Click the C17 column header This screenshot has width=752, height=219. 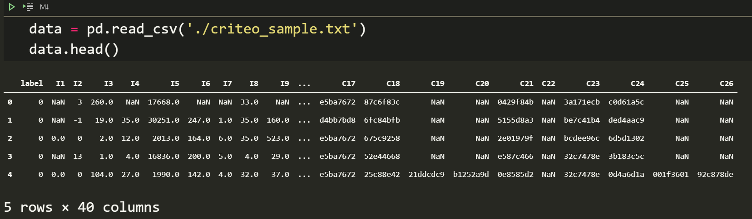pos(349,84)
